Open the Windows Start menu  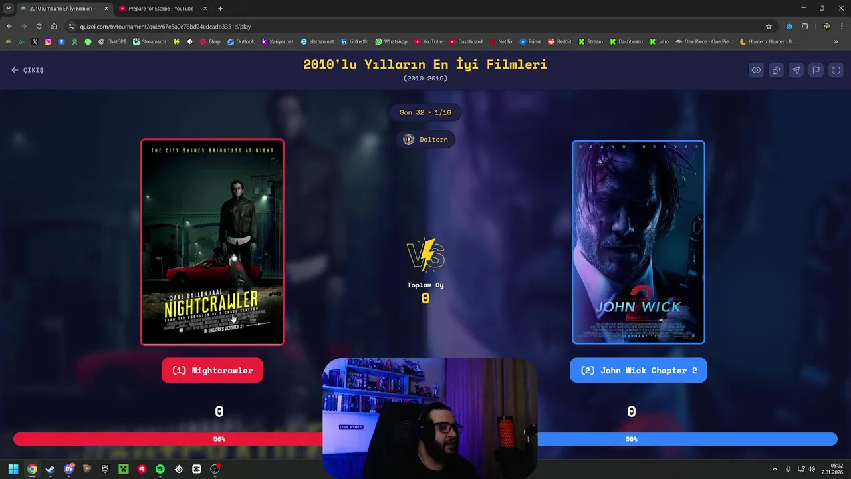click(x=13, y=469)
